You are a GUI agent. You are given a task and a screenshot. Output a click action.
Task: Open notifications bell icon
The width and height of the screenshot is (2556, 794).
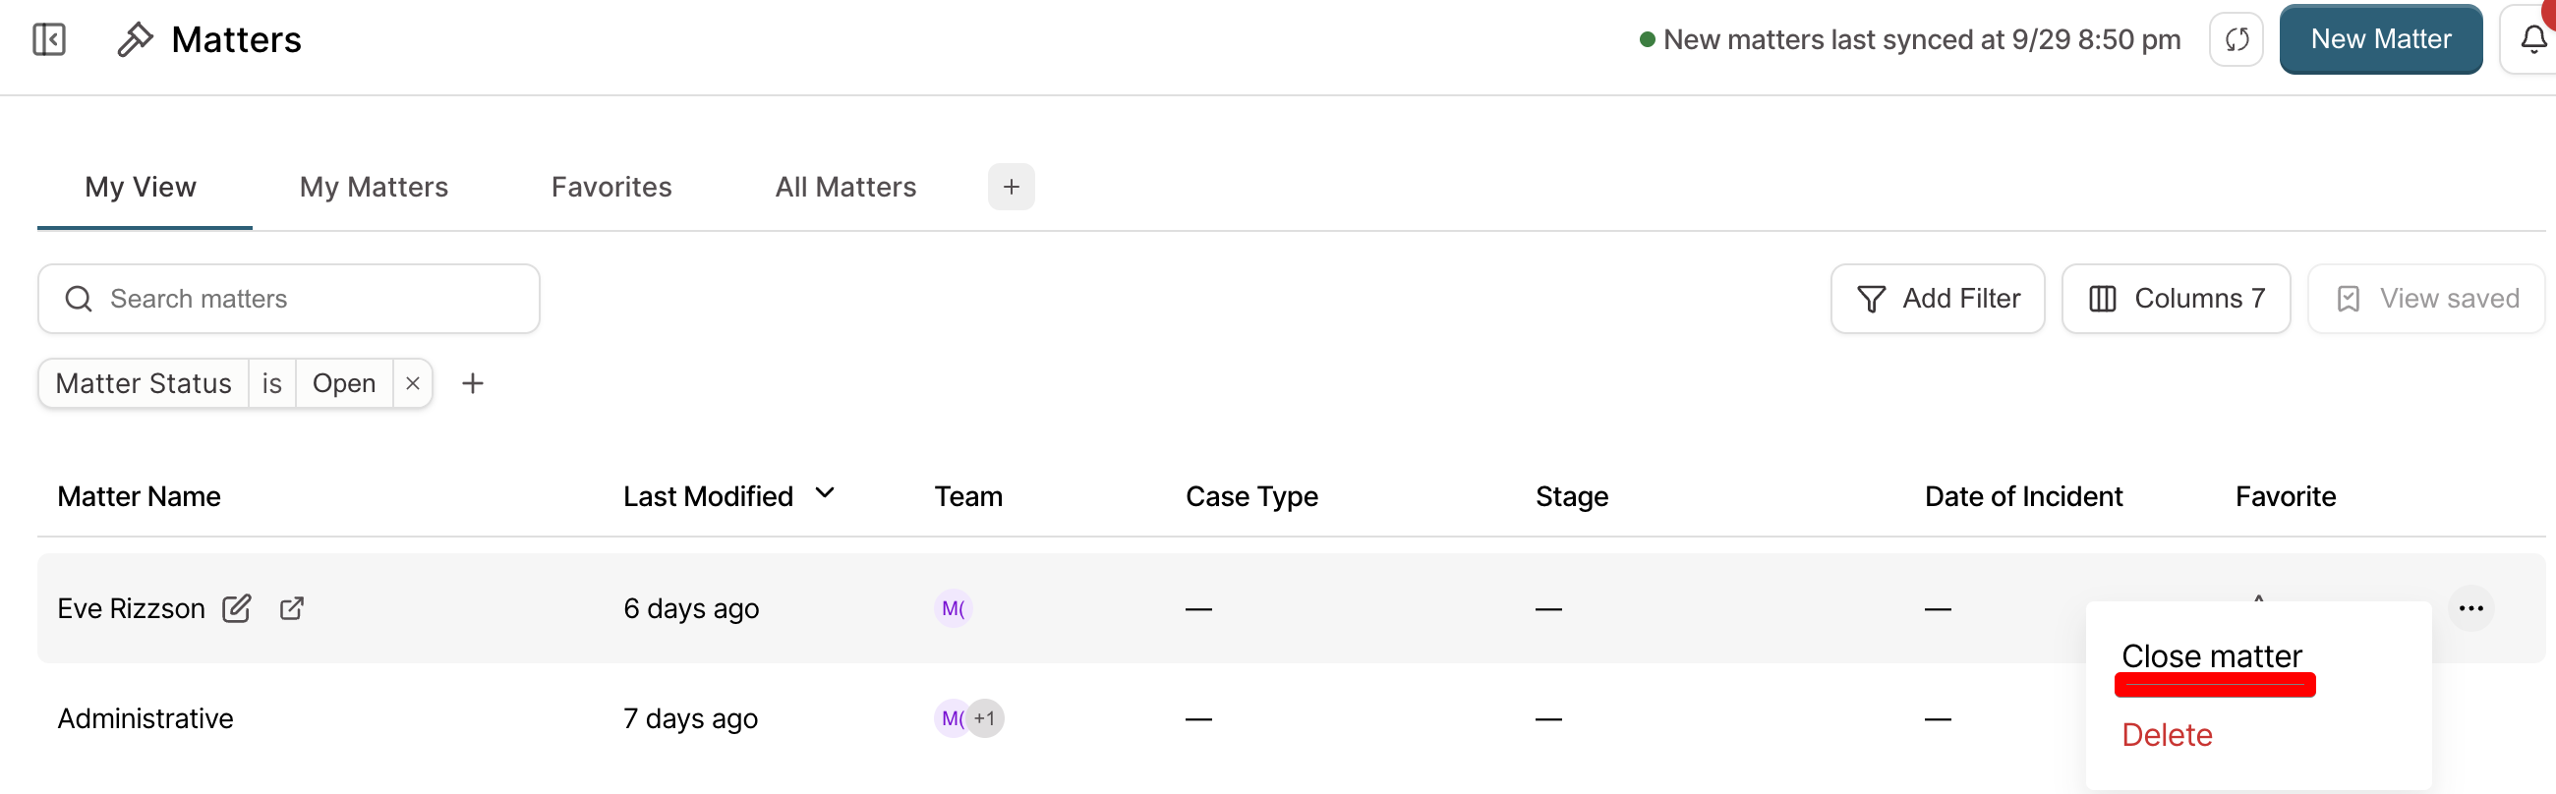(2533, 39)
